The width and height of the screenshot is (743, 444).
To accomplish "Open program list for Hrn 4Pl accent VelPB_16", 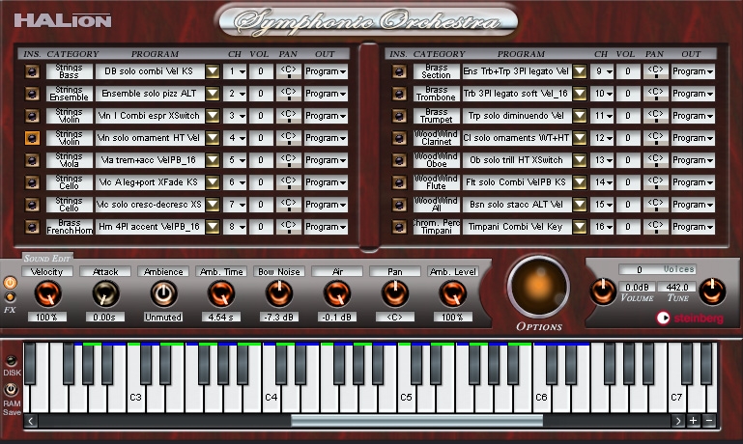I will coord(213,227).
